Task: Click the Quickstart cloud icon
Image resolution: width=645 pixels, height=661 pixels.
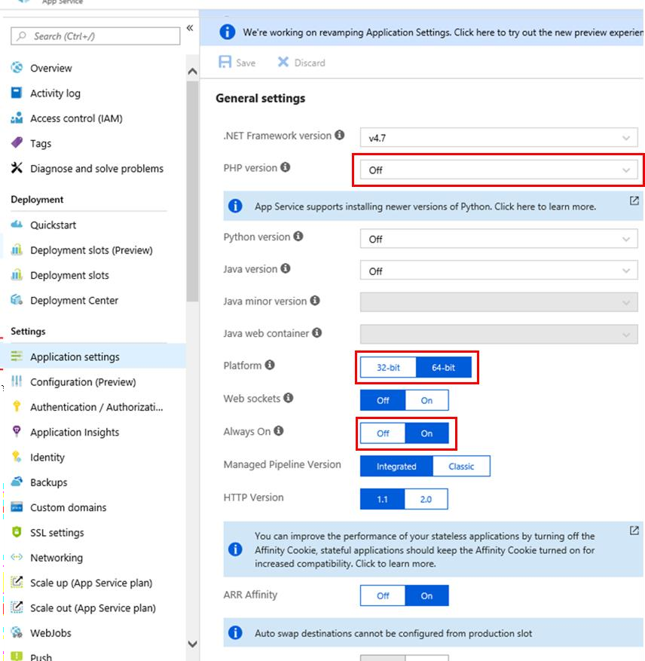Action: point(17,225)
